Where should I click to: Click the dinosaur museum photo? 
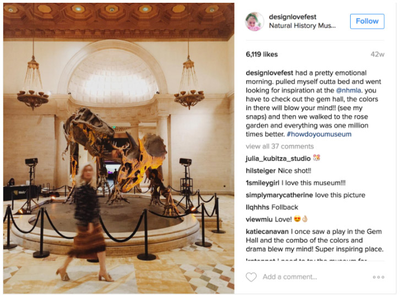click(x=119, y=148)
